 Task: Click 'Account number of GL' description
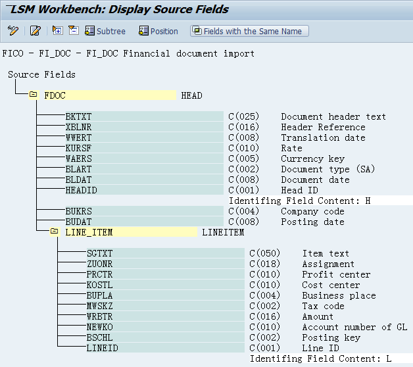pyautogui.click(x=354, y=328)
